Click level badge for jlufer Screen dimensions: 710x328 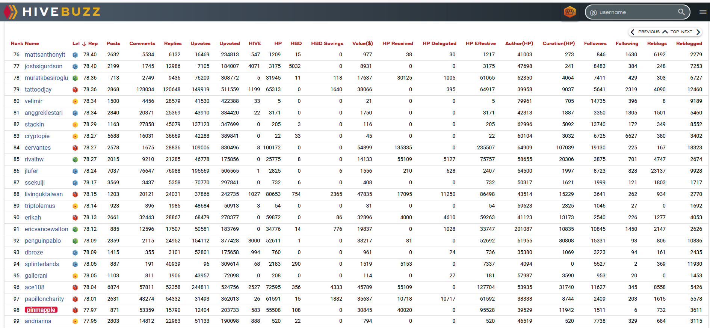(75, 171)
